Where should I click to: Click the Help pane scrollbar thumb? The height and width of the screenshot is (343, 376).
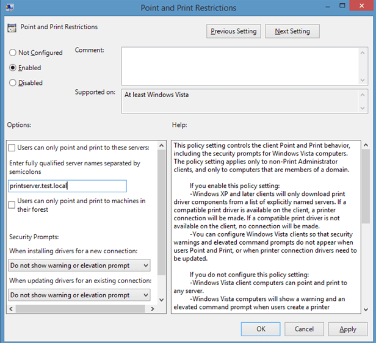point(366,186)
